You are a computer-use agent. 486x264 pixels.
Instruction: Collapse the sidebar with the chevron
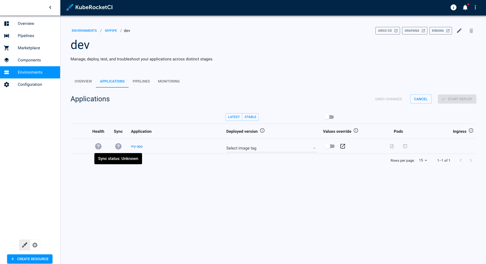coord(50,7)
